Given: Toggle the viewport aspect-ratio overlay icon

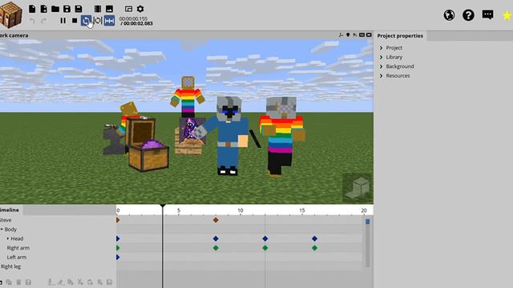Looking at the screenshot, I should (x=362, y=35).
